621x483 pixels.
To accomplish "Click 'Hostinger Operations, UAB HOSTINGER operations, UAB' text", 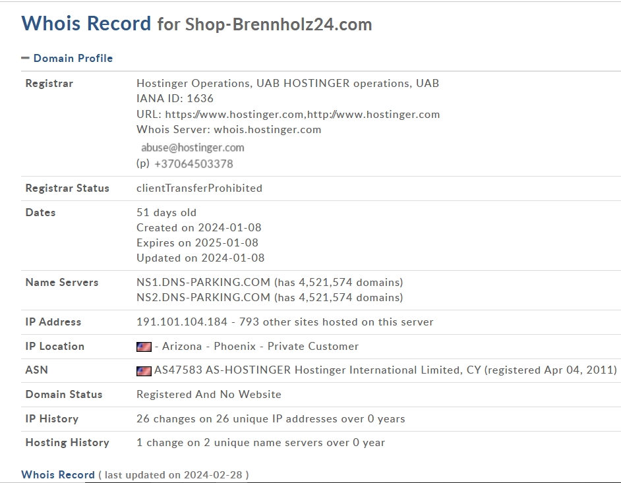I will pyautogui.click(x=288, y=84).
